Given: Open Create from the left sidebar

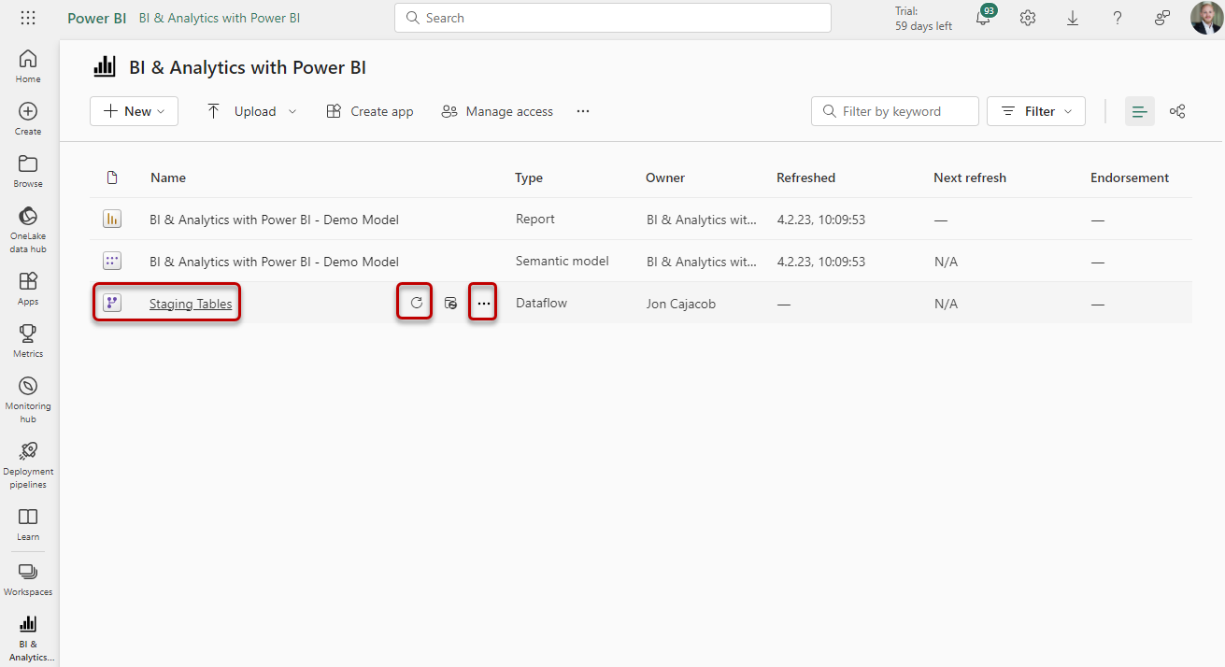Looking at the screenshot, I should pyautogui.click(x=28, y=118).
